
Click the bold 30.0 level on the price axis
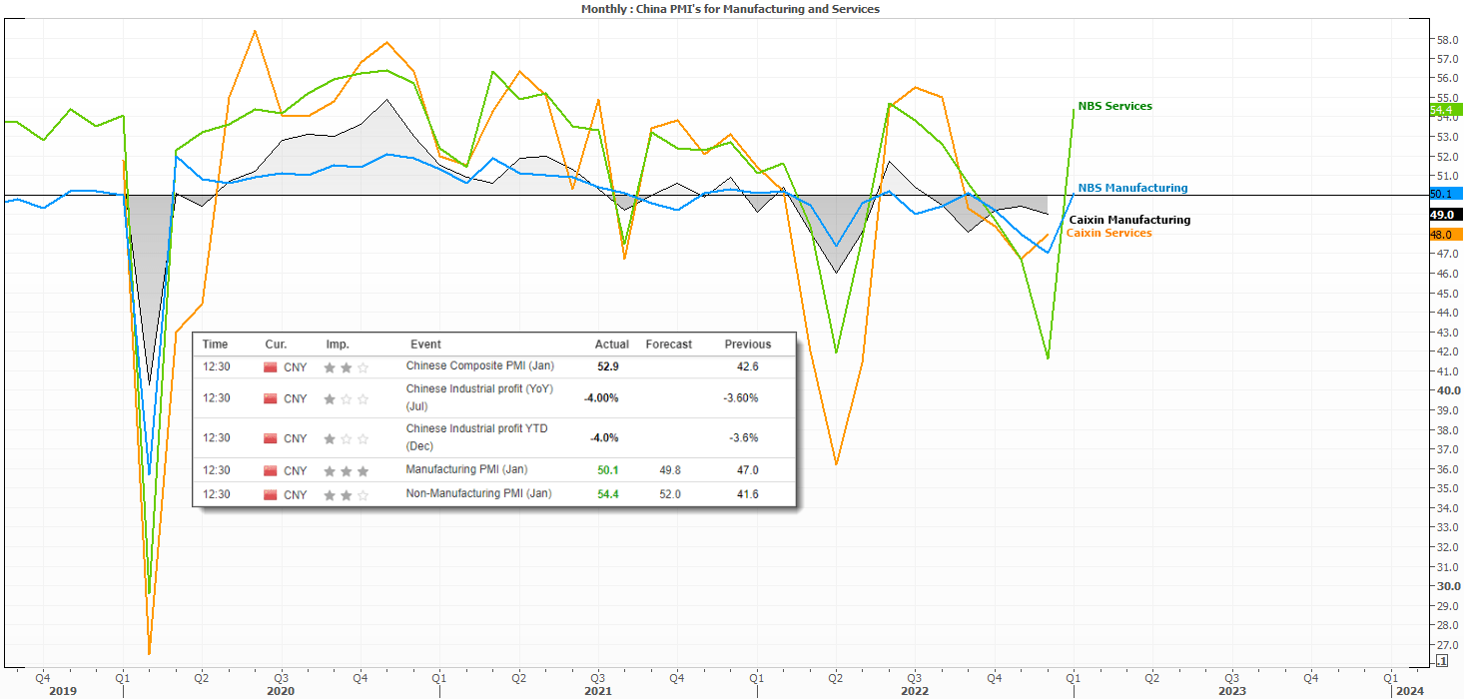pos(1447,586)
